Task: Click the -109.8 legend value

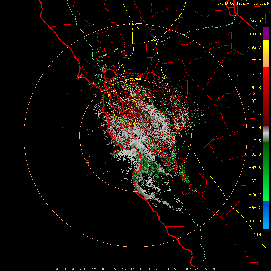Action: click(x=254, y=221)
